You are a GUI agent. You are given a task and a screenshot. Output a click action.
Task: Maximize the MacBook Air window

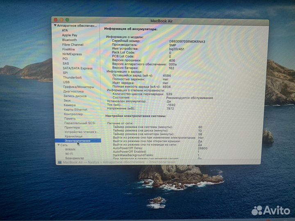coord(67,20)
